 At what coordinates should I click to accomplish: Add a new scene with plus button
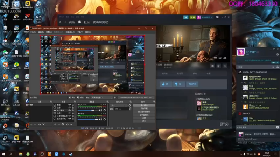31,124
